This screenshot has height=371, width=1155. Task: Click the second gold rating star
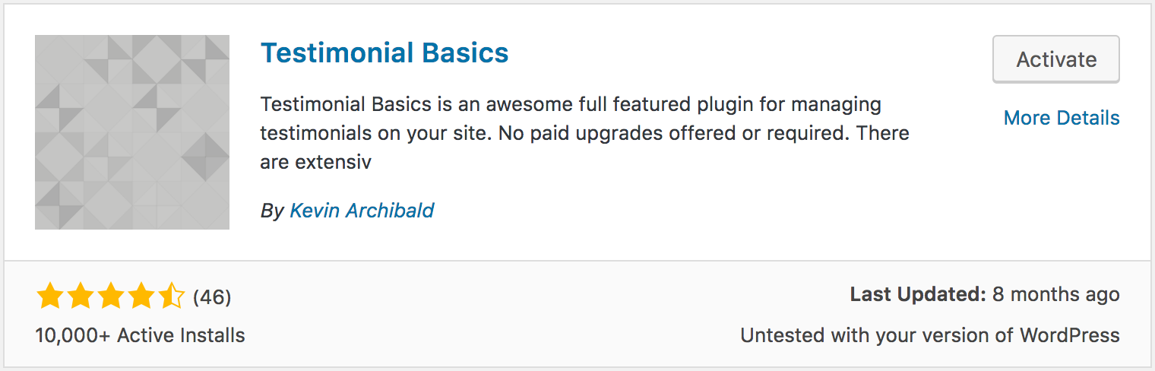[x=80, y=296]
